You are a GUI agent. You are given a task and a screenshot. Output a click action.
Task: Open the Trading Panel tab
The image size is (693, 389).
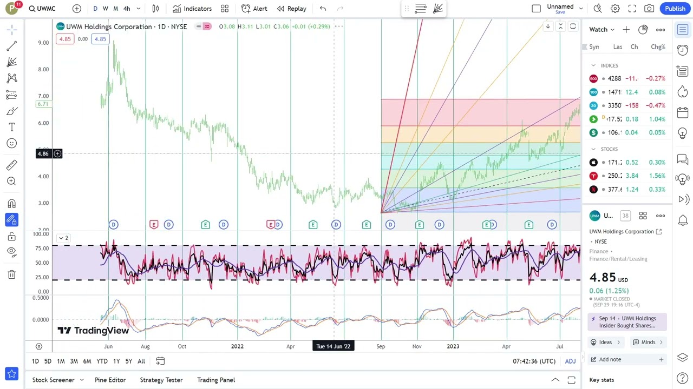click(216, 380)
